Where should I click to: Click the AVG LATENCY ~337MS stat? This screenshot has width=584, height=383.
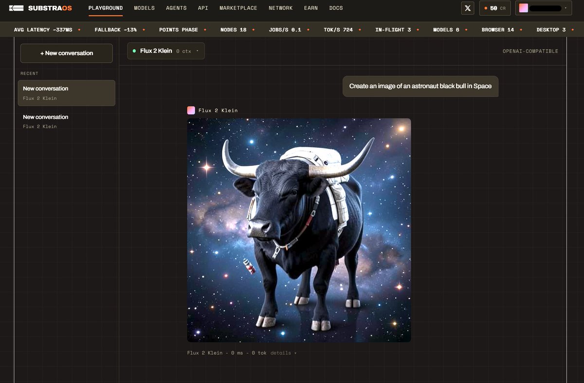[43, 30]
